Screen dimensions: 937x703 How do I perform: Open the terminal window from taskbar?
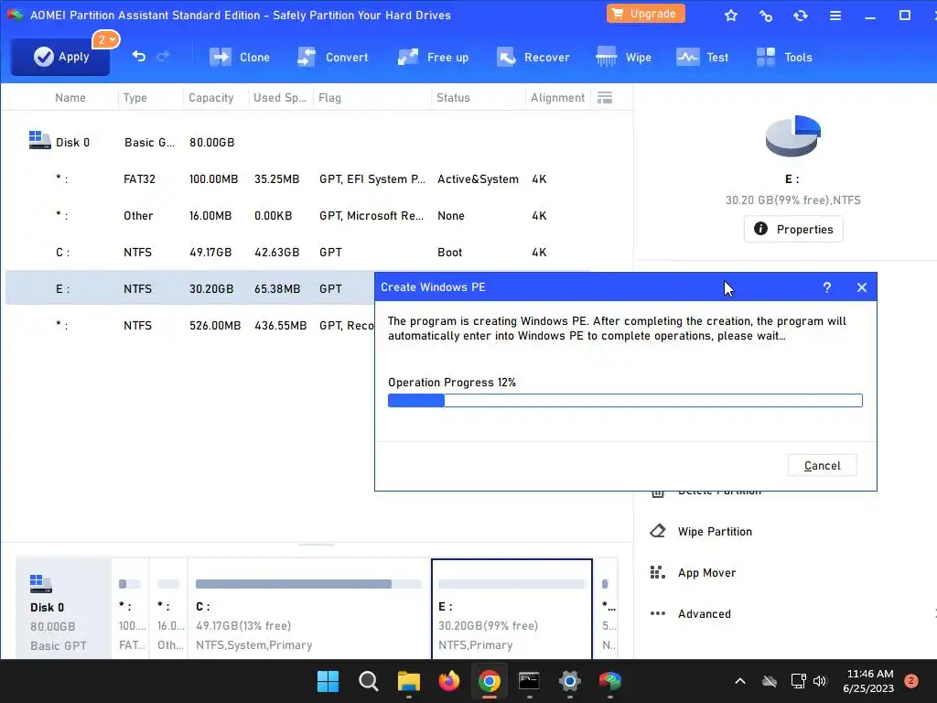point(530,681)
